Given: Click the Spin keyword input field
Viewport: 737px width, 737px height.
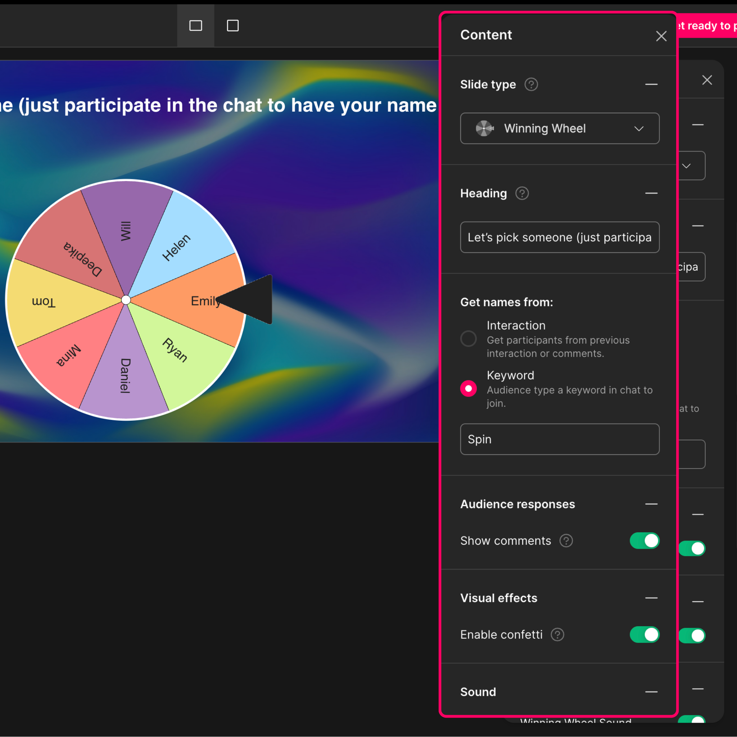Looking at the screenshot, I should (560, 439).
